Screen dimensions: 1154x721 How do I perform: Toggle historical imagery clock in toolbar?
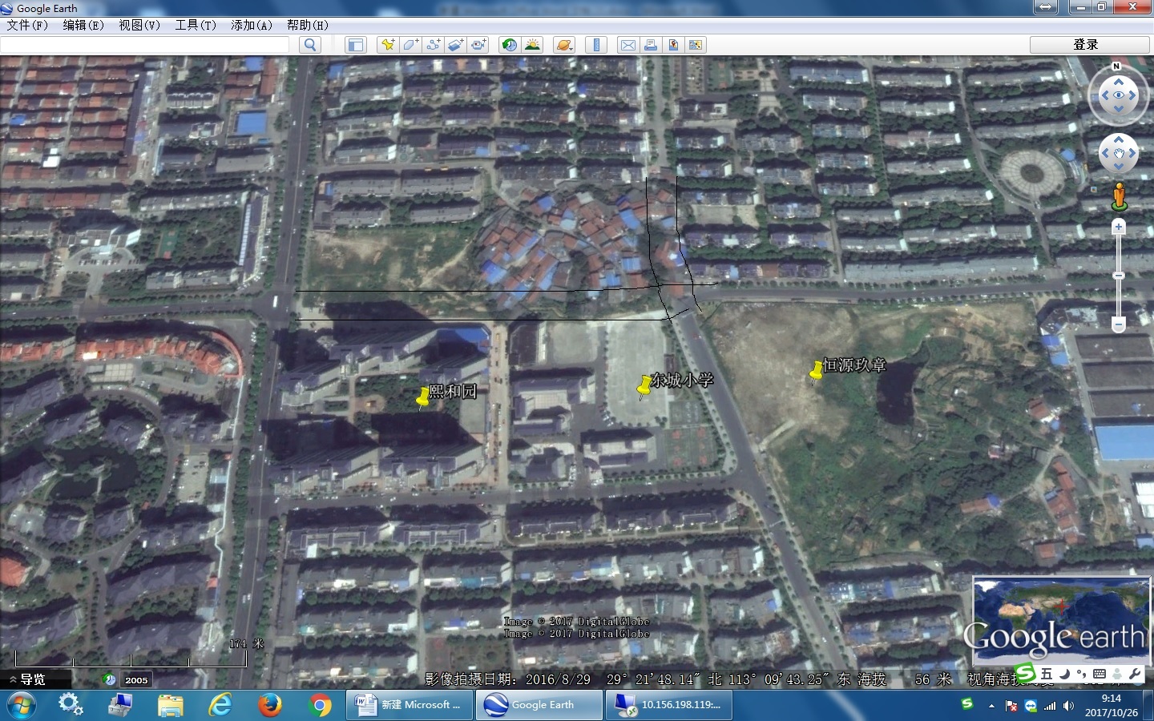click(x=509, y=45)
